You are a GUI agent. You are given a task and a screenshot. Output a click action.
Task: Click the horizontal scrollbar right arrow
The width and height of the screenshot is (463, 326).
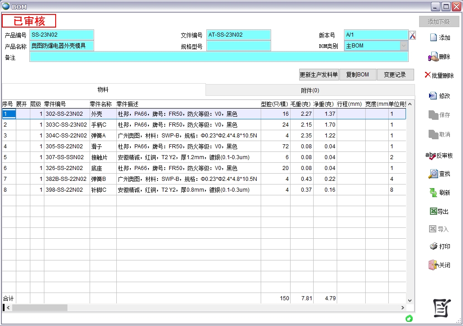403,307
